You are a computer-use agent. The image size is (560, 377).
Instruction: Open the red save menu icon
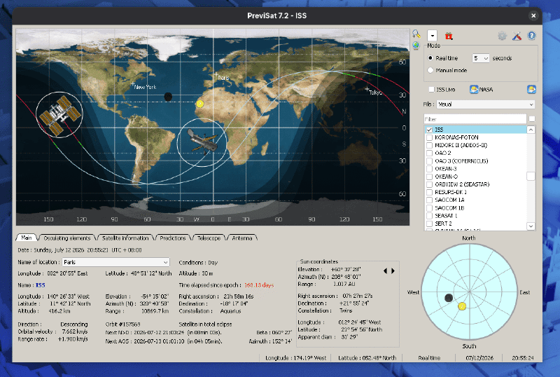tap(449, 36)
